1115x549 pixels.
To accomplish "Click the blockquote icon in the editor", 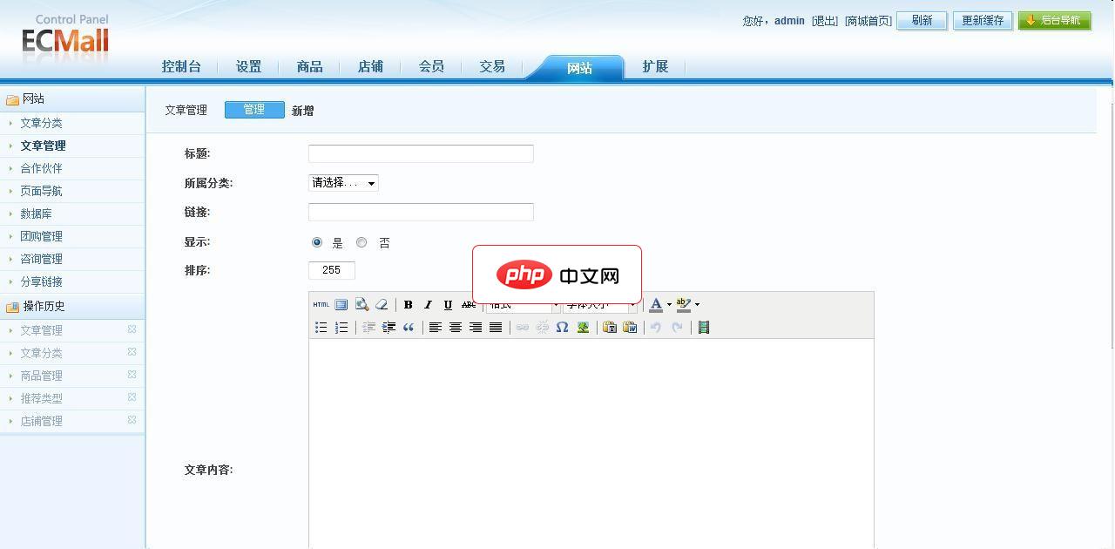I will [x=409, y=327].
